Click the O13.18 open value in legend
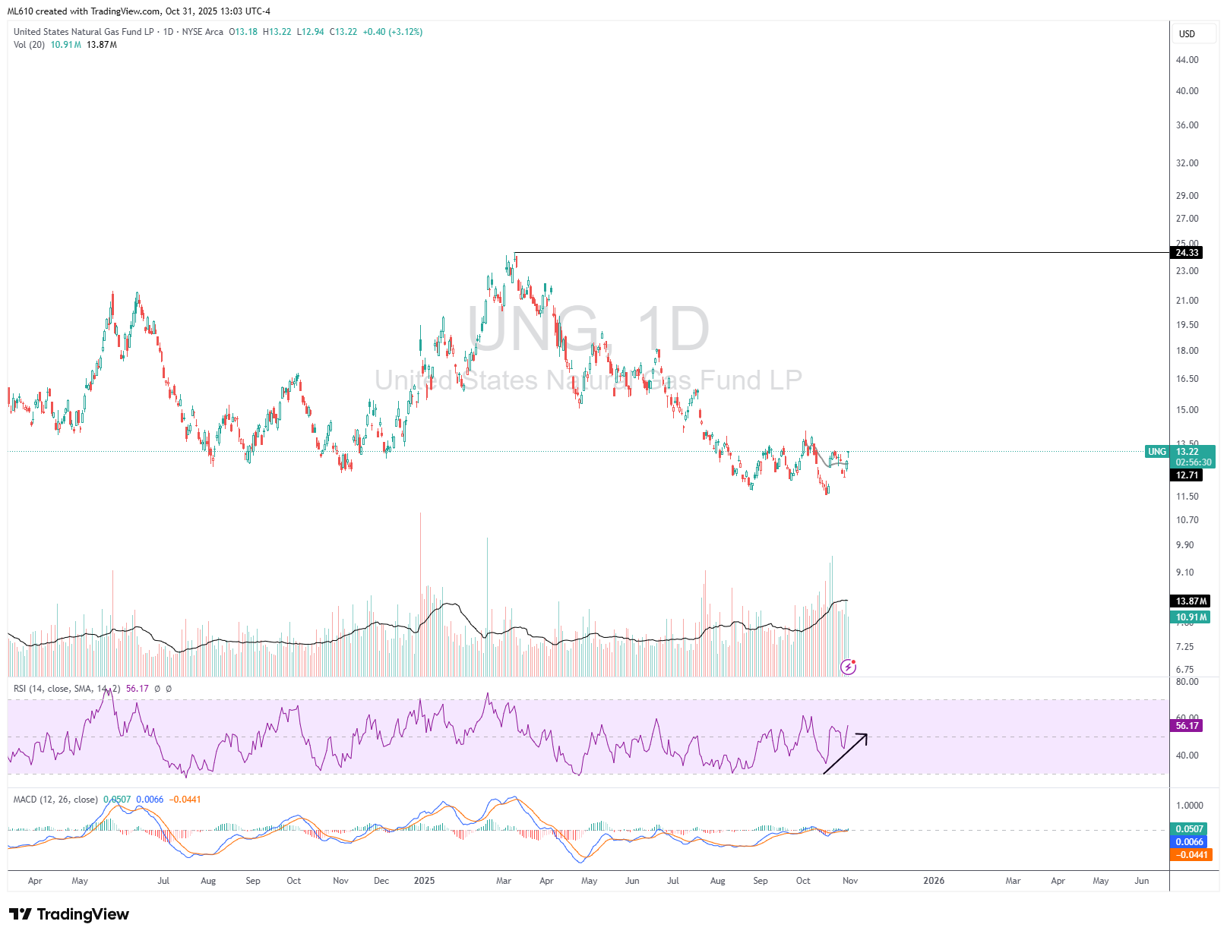 (x=243, y=32)
